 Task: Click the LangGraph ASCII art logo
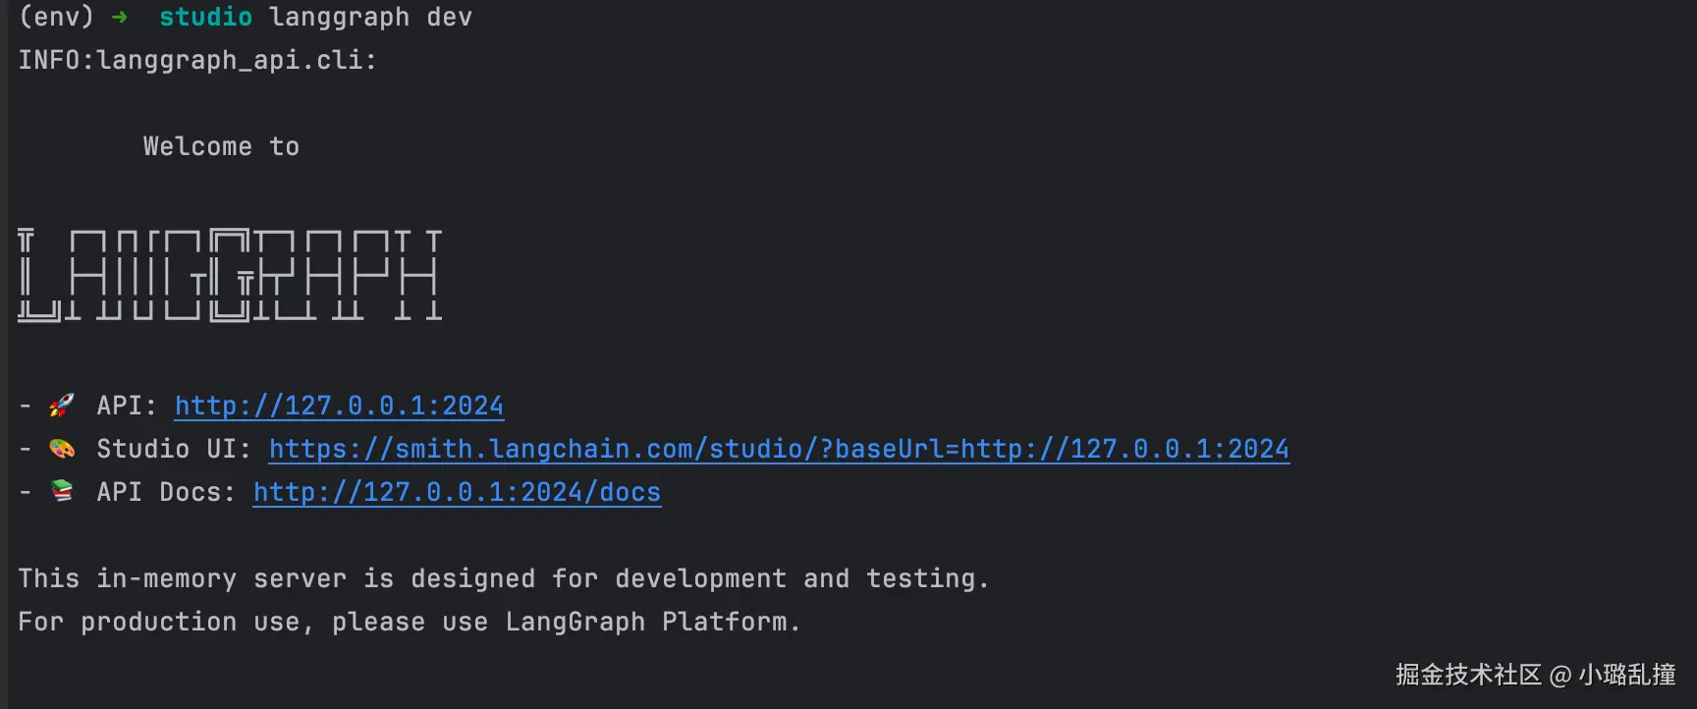[x=230, y=275]
